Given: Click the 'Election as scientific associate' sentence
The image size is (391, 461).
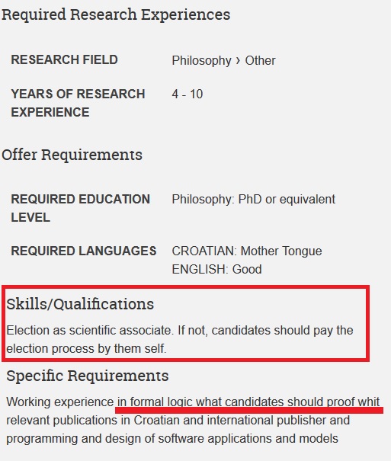Looking at the screenshot, I should [x=89, y=331].
